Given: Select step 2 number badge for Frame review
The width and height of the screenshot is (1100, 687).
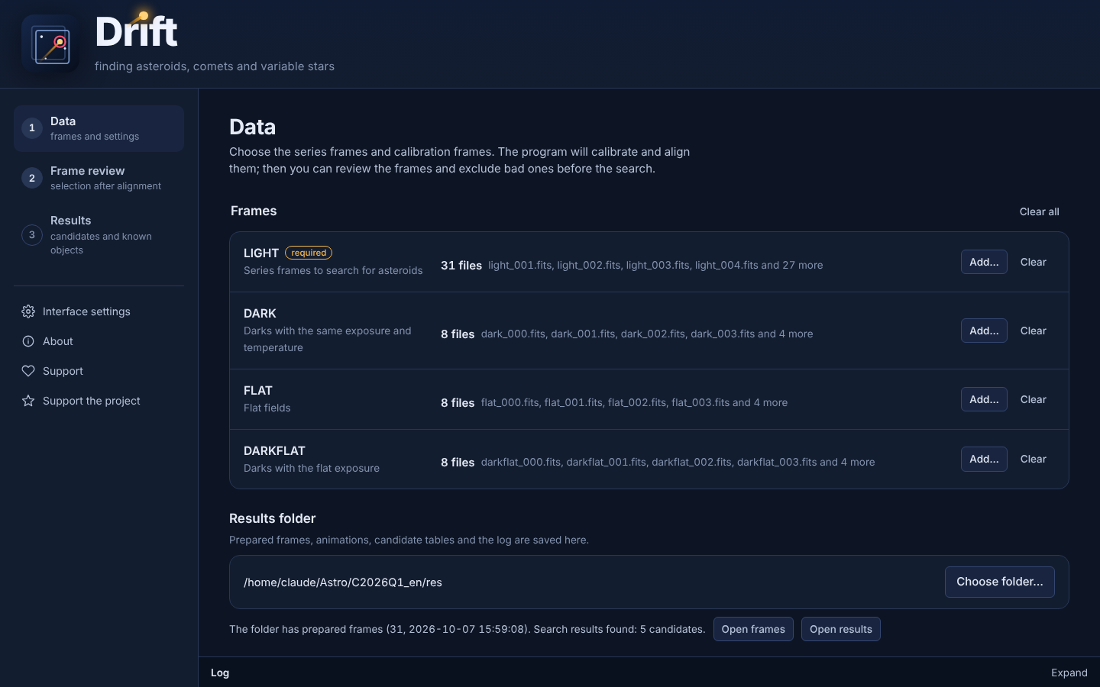Looking at the screenshot, I should click(x=32, y=178).
